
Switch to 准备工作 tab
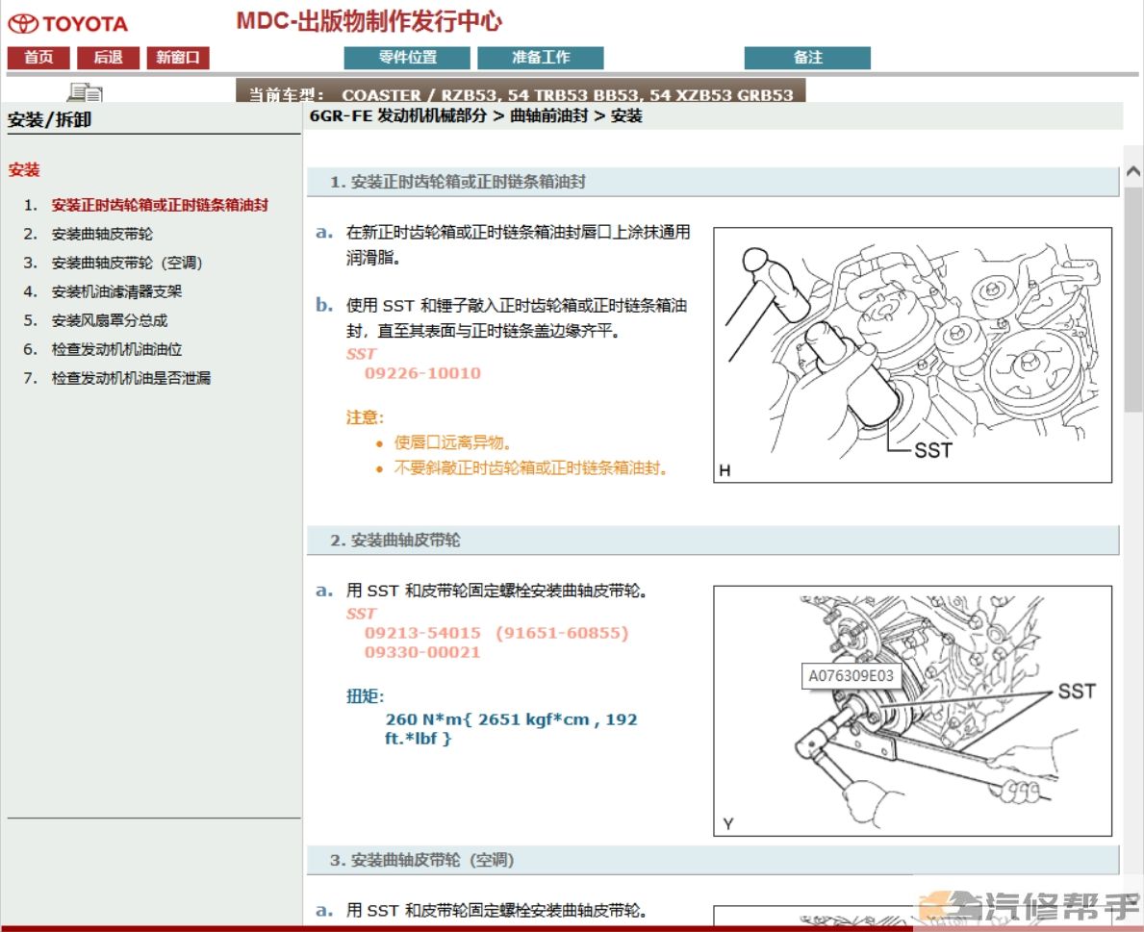(x=541, y=58)
